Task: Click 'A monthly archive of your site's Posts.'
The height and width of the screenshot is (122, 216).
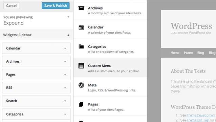Action: 115,13
